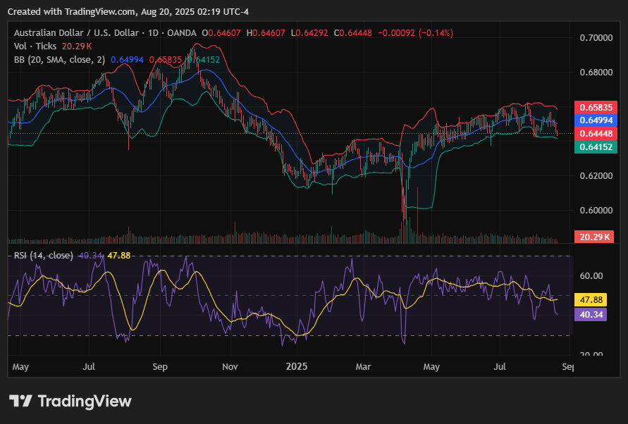Click the close price value C0.64448
The image size is (628, 424).
coord(353,33)
